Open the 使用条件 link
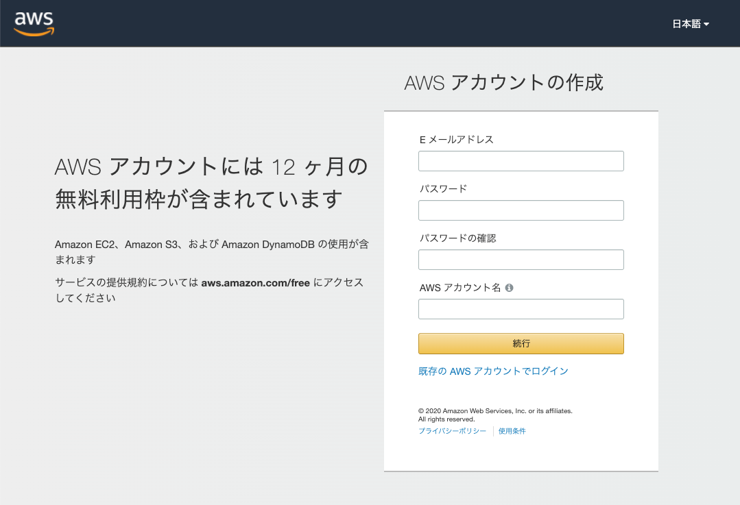The width and height of the screenshot is (740, 505). coord(512,431)
